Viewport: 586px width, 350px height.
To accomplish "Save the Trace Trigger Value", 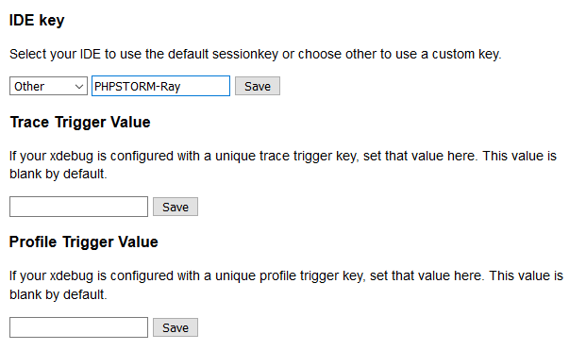I will 176,207.
